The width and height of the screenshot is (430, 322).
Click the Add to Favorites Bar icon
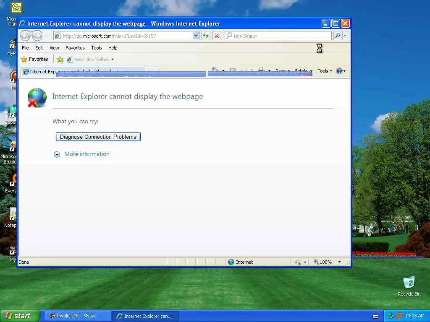point(60,59)
